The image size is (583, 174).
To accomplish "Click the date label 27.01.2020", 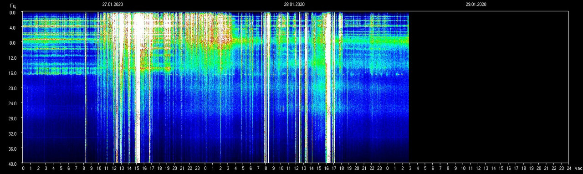I will pyautogui.click(x=113, y=4).
